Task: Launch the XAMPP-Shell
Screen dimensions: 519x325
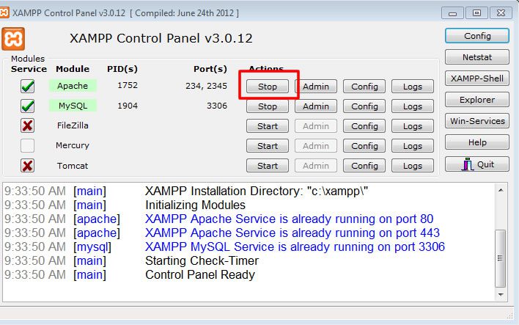Action: coord(477,78)
